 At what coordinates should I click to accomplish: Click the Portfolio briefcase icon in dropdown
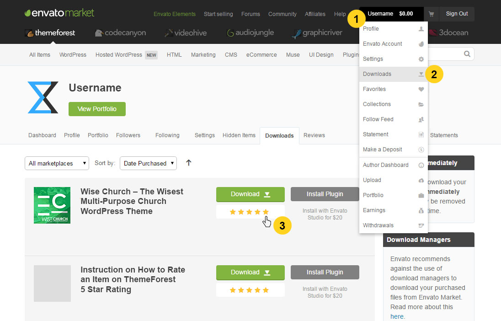click(x=421, y=195)
